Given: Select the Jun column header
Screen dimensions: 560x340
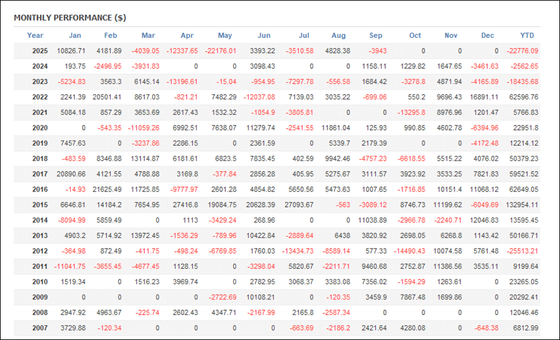Looking at the screenshot, I should click(x=263, y=35).
